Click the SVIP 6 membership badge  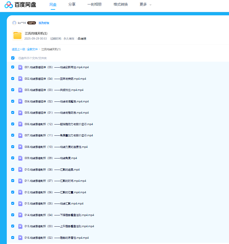pos(32,23)
